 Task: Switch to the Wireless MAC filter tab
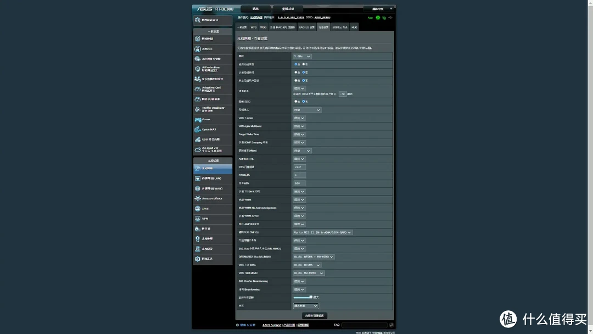coord(282,27)
